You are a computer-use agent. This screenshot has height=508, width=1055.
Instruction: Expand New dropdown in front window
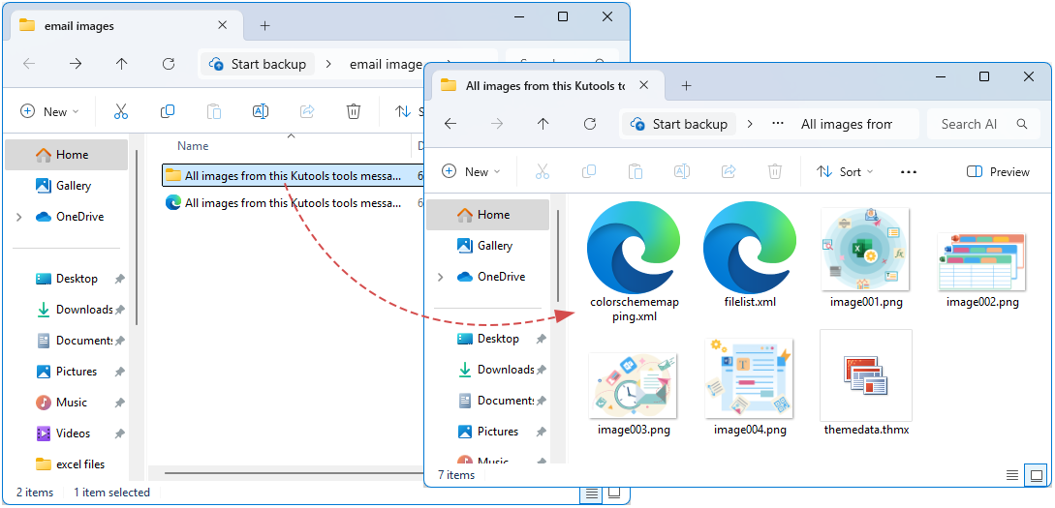click(471, 171)
